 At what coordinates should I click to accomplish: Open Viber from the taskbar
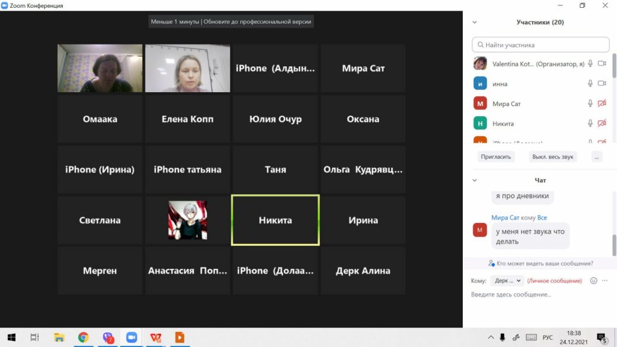(x=108, y=337)
